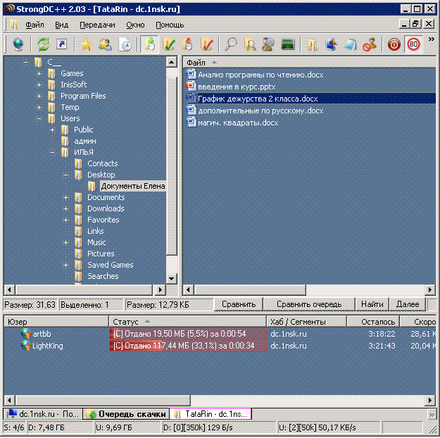Click the follow redirect shortcut arrow icon
The height and width of the screenshot is (438, 440).
[62, 44]
